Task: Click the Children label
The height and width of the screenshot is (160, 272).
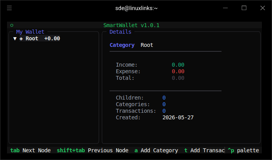Action: [x=130, y=98]
